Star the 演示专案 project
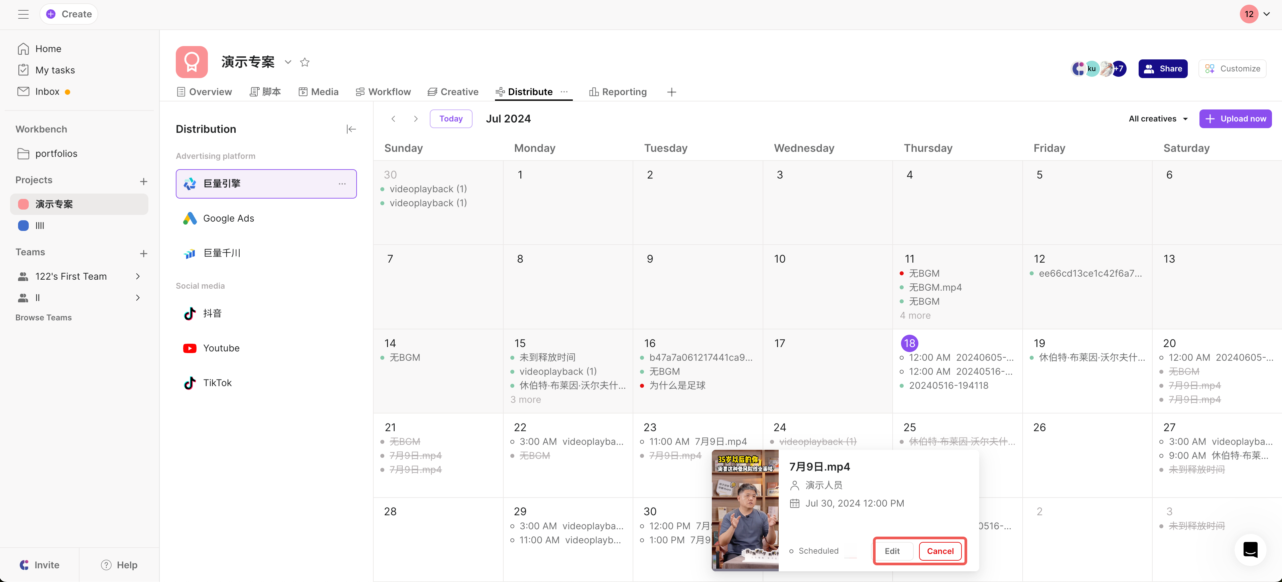This screenshot has width=1282, height=582. point(304,62)
